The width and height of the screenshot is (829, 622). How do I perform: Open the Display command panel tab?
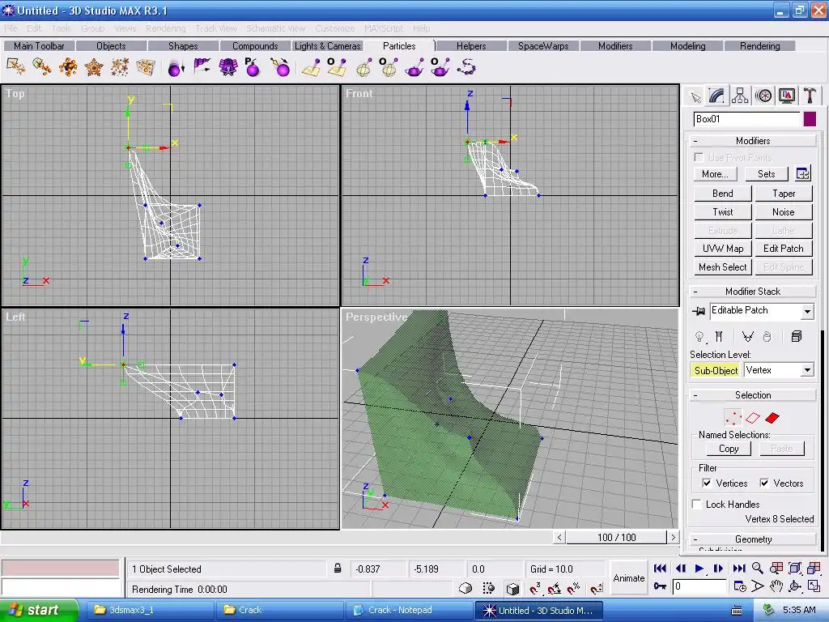[x=787, y=96]
